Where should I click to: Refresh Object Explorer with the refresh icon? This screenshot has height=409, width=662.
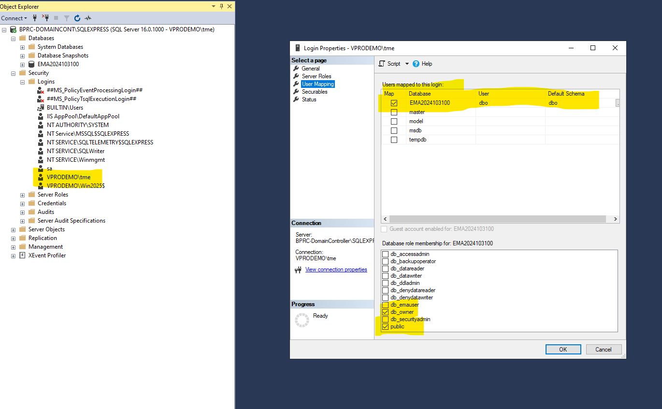tap(77, 17)
